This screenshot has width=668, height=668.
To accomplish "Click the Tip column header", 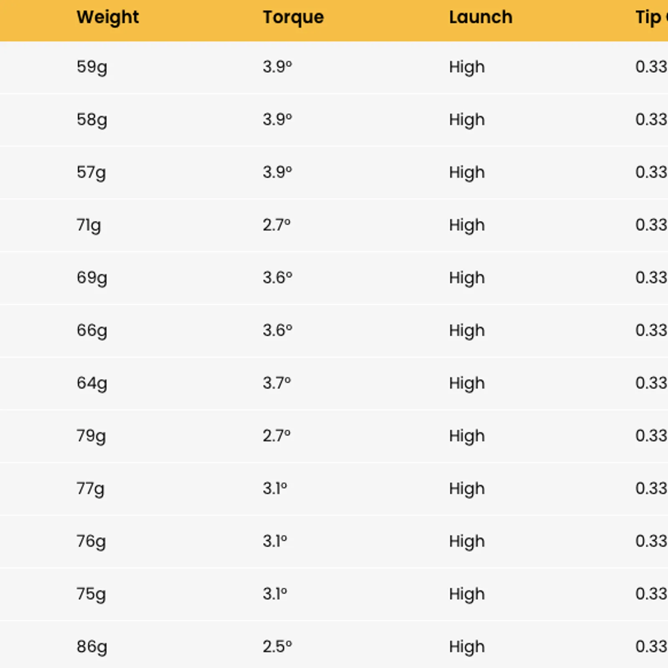I will pyautogui.click(x=651, y=18).
